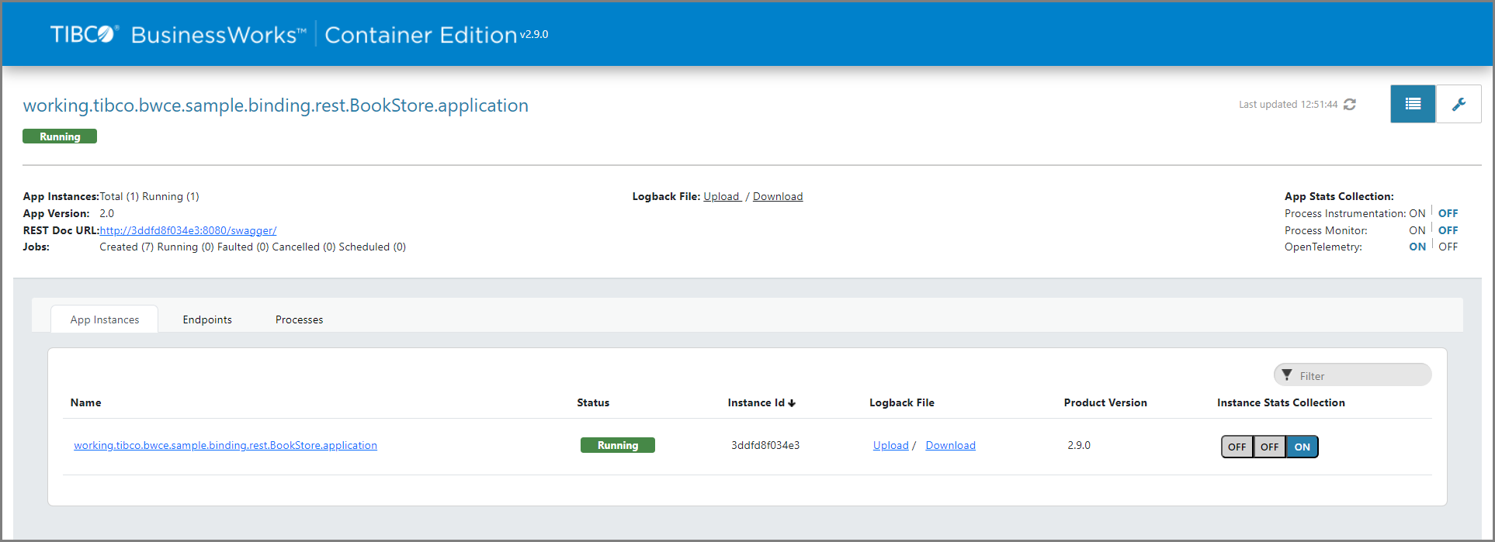The width and height of the screenshot is (1495, 542).
Task: Click the funnel filter icon
Action: (1287, 375)
